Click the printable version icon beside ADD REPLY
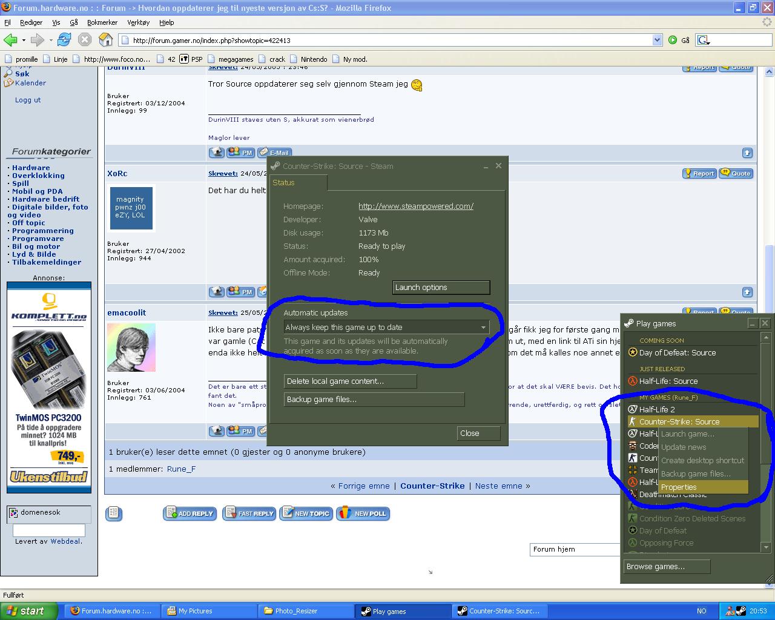 pos(114,513)
